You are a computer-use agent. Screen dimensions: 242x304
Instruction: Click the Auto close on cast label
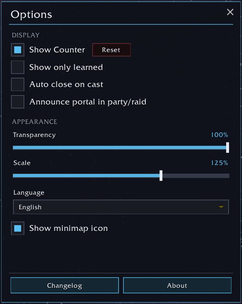tap(66, 85)
